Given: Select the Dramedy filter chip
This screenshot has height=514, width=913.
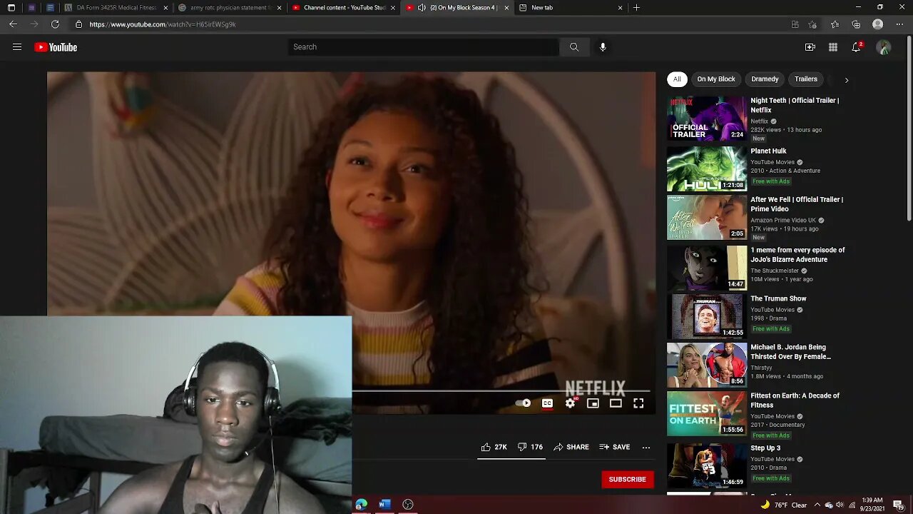Looking at the screenshot, I should pos(765,79).
